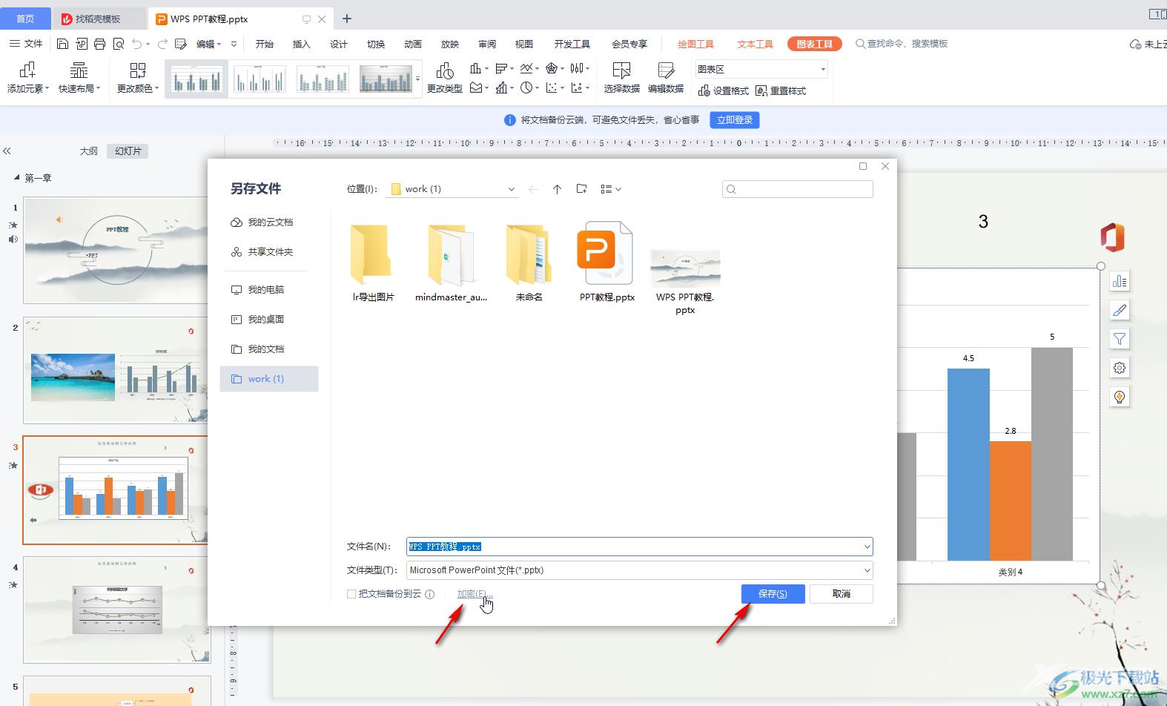Open 快速布局 quick layout tool

79,77
